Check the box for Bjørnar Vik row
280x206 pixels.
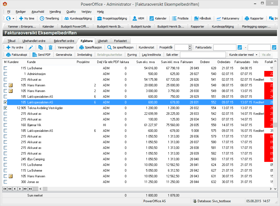pos(5,125)
